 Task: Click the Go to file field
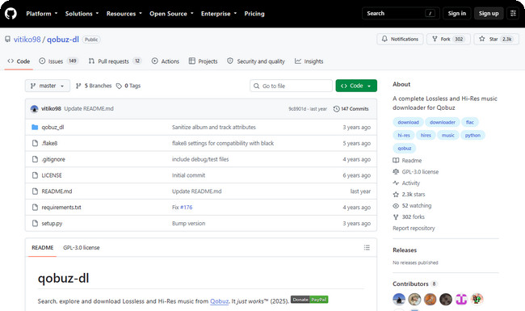pyautogui.click(x=291, y=86)
